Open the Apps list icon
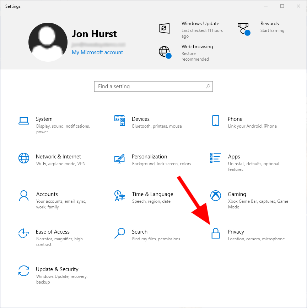The width and height of the screenshot is (307, 308). [216, 158]
